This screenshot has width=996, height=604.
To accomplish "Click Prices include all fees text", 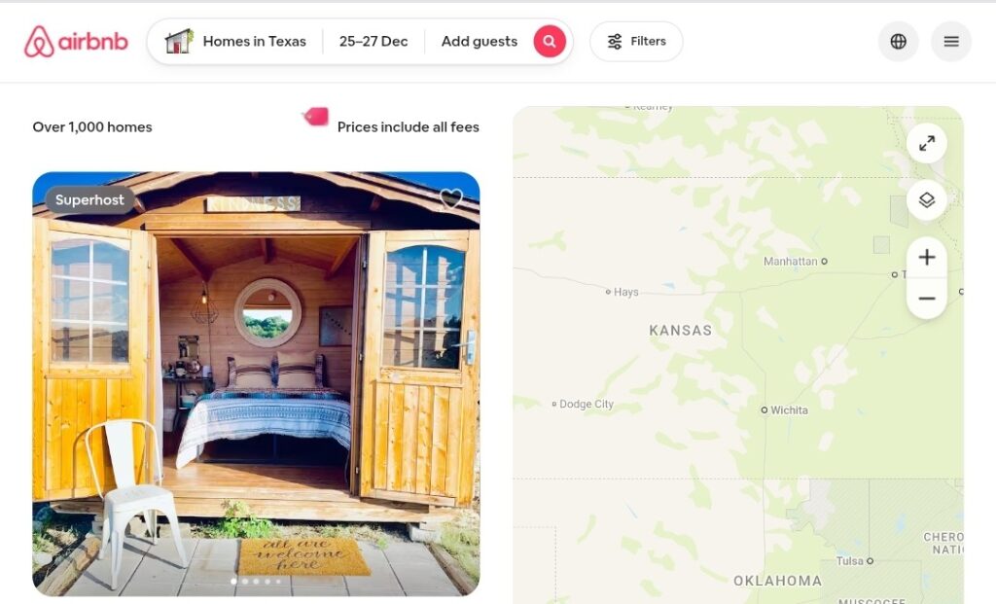I will click(x=408, y=127).
